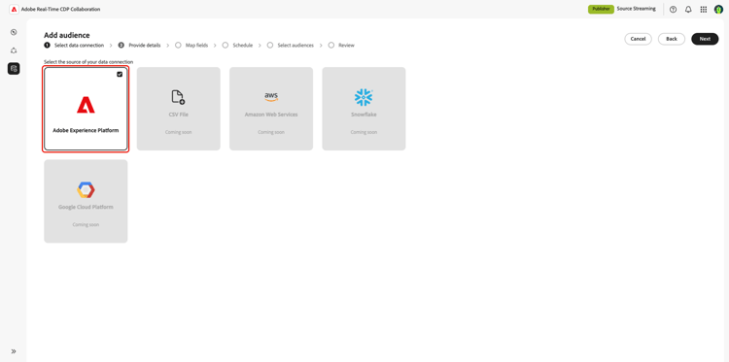Click the Cancel button
This screenshot has height=362, width=729.
(638, 39)
